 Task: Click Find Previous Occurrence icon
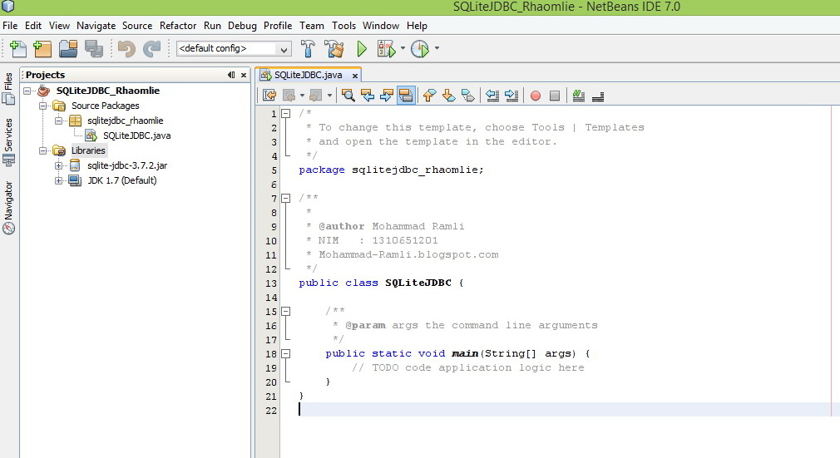[368, 96]
